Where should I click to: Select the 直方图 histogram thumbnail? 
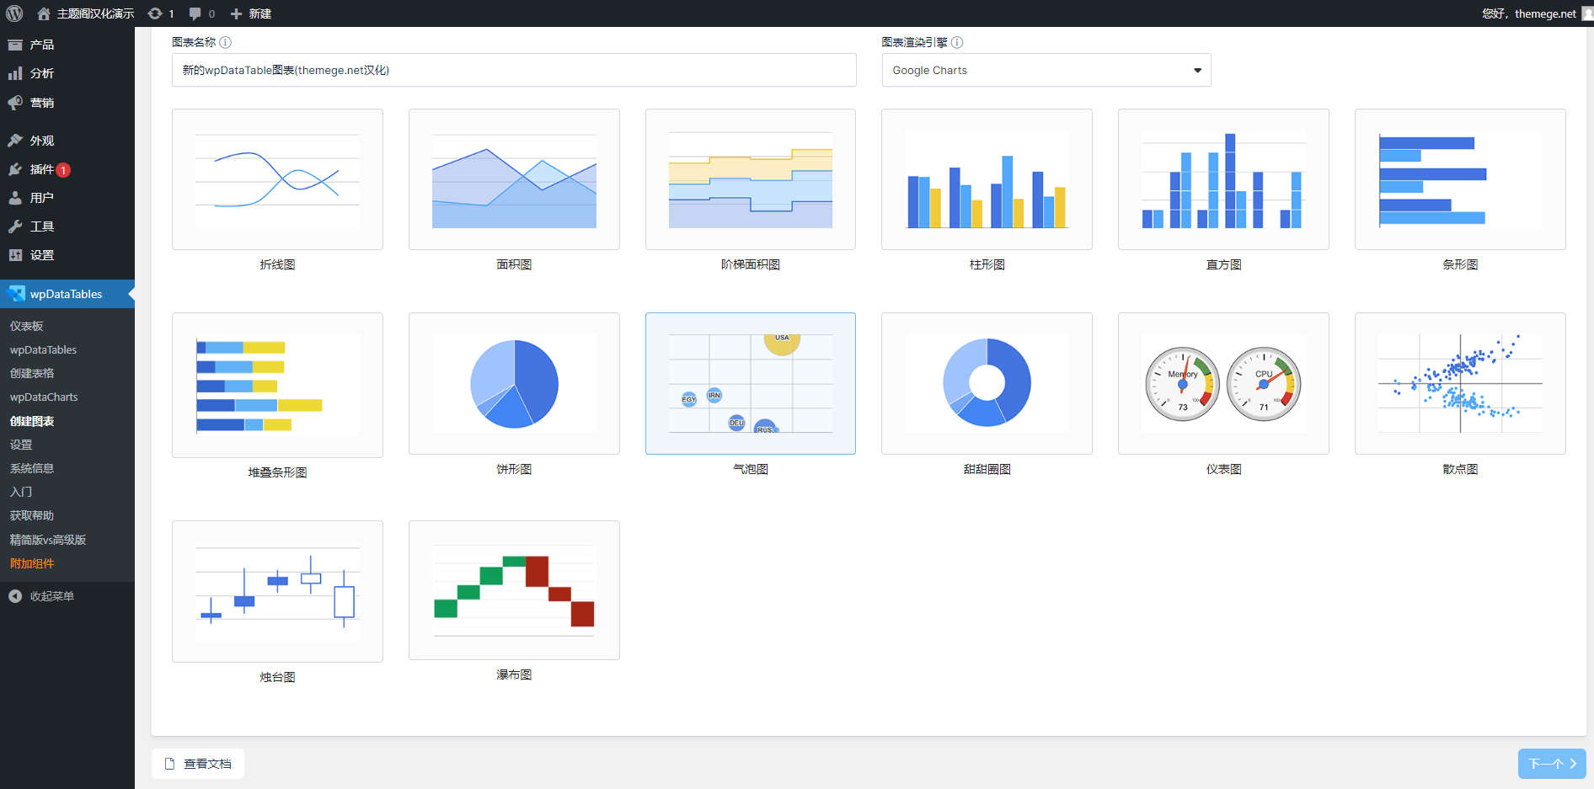1223,179
